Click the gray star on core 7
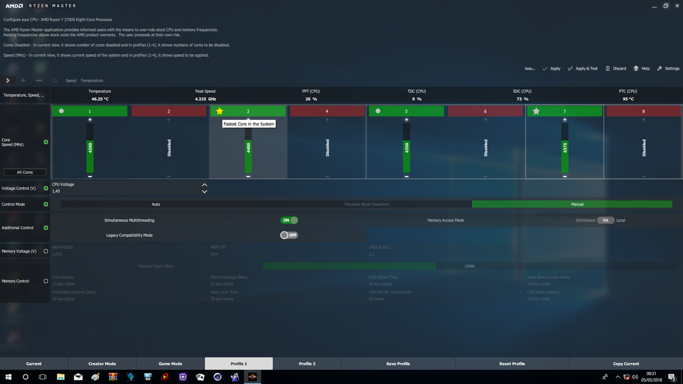Image resolution: width=683 pixels, height=384 pixels. (536, 111)
